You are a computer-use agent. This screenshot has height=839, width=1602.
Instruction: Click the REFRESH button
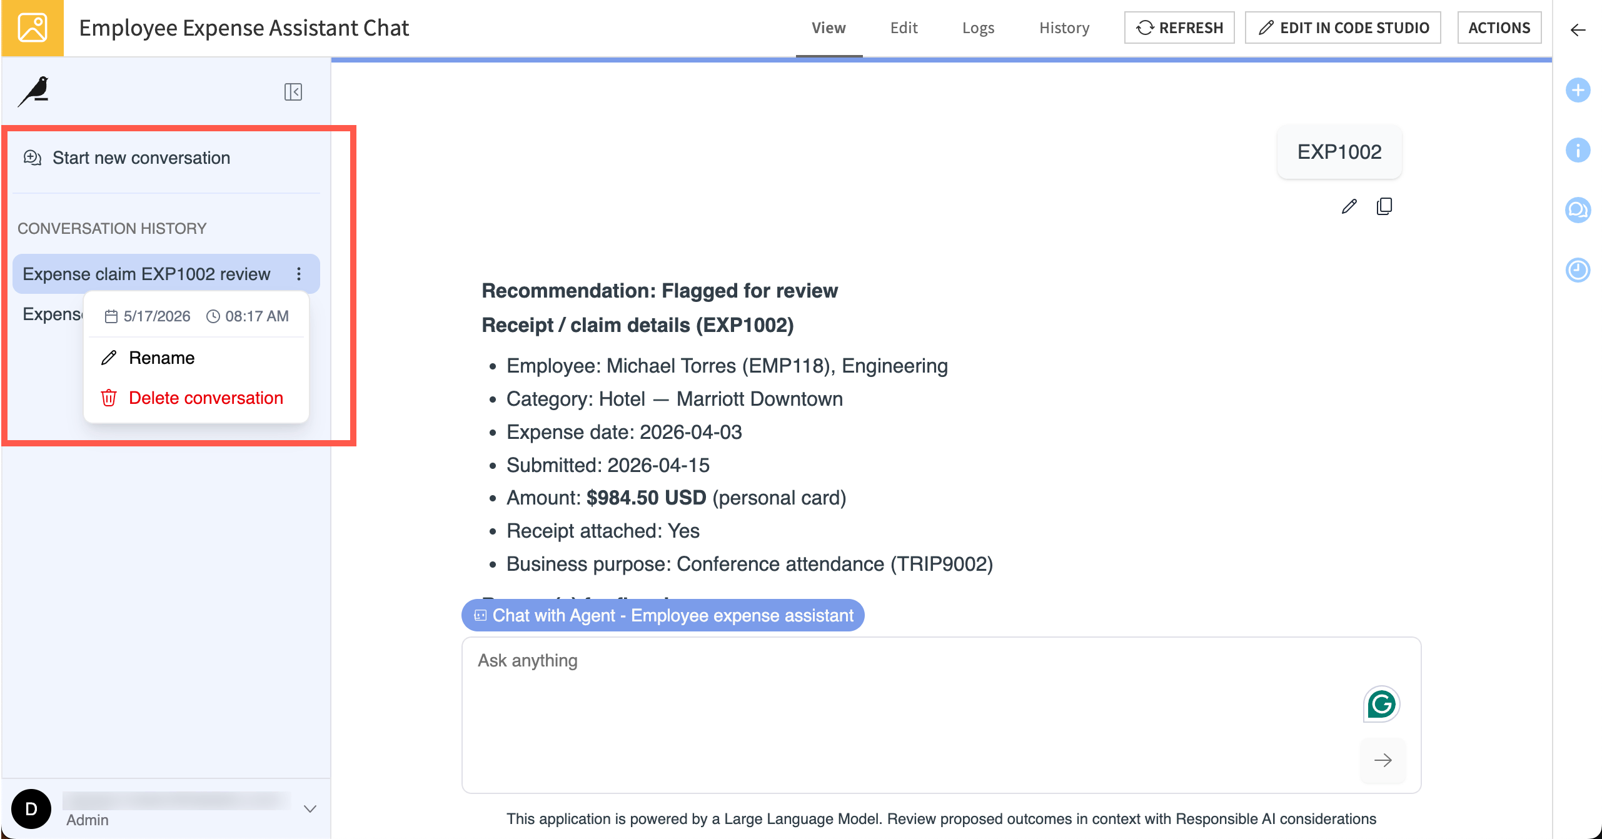click(x=1179, y=28)
